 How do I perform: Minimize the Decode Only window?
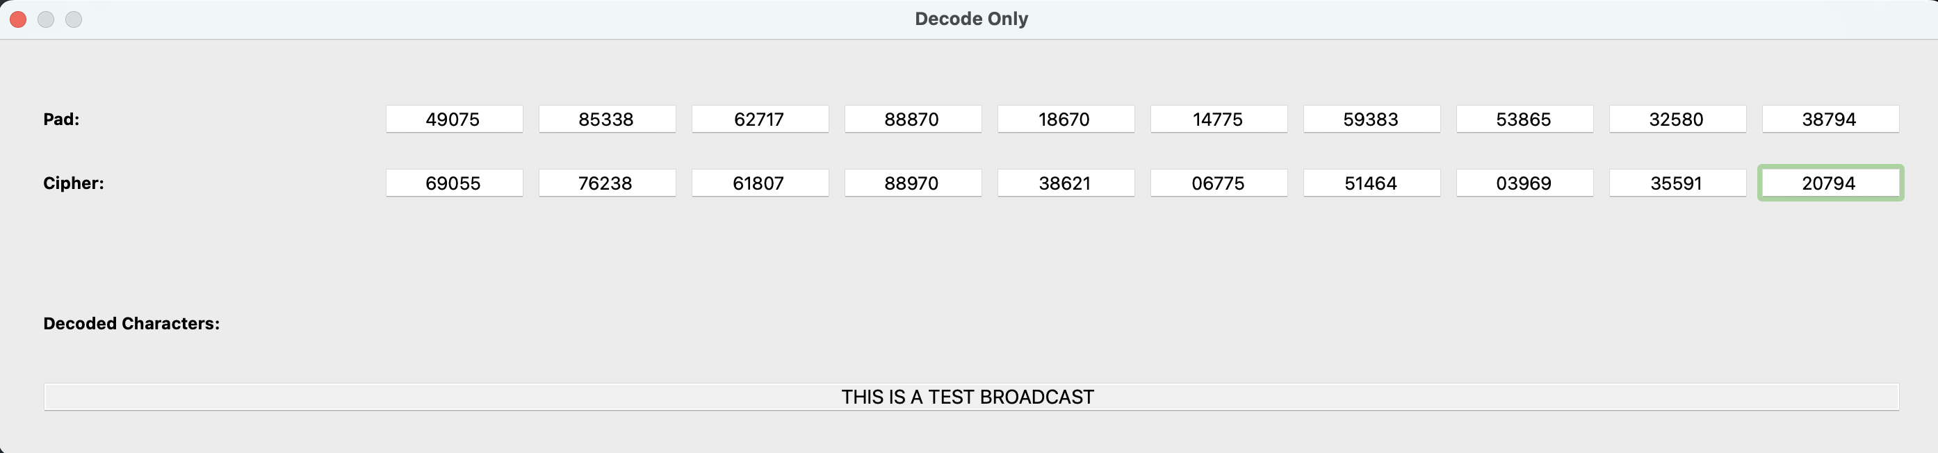click(46, 19)
